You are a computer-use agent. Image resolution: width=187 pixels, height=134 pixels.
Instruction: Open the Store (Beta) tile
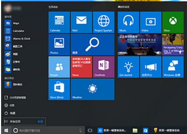point(59,89)
